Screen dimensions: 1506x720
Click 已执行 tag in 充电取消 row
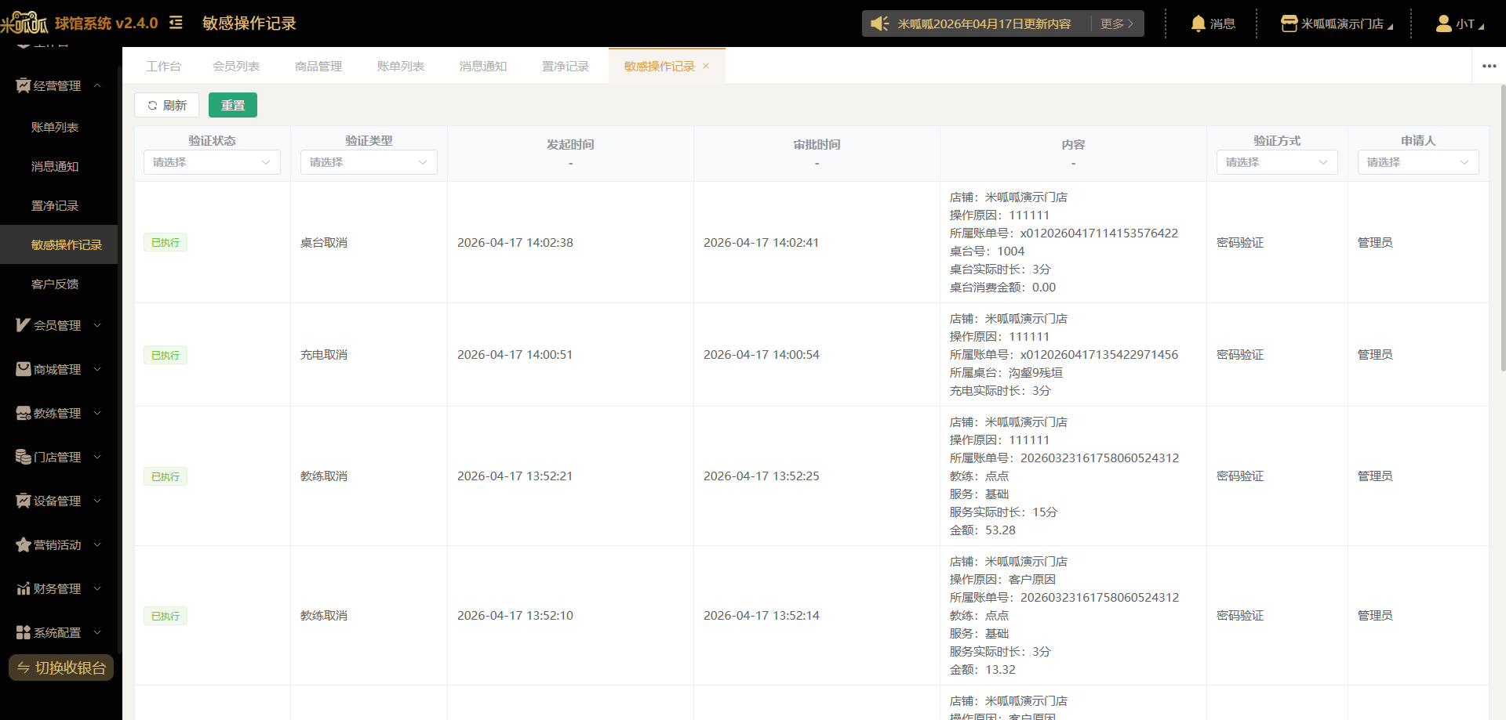[166, 355]
